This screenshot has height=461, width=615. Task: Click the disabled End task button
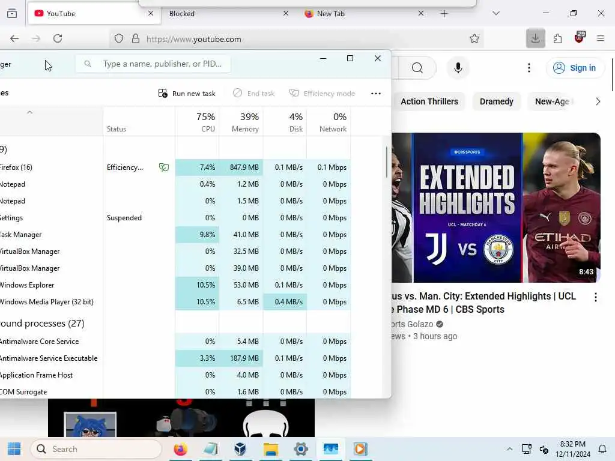[254, 93]
